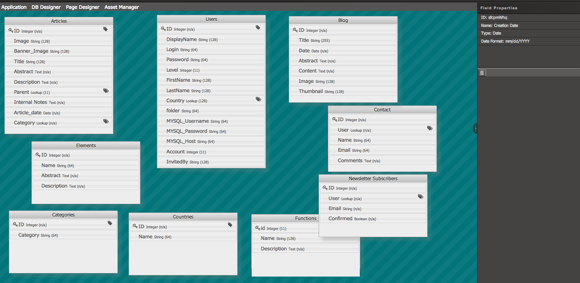Viewport: 580px width, 283px height.
Task: Select the Content field in Blog
Action: [x=343, y=71]
